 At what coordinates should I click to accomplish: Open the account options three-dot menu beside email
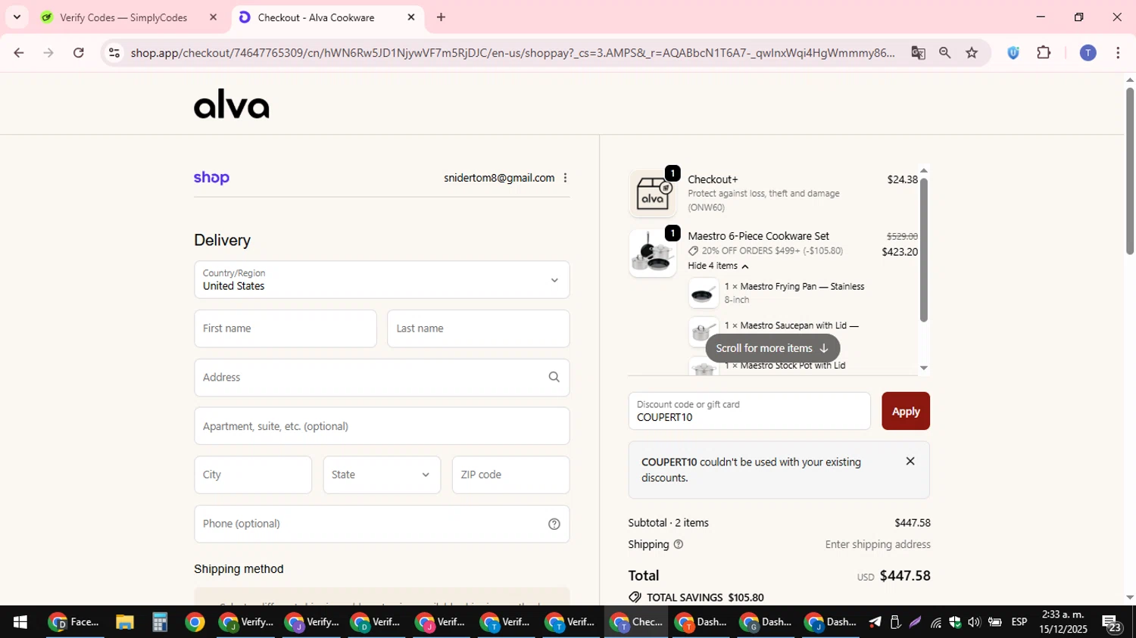coord(565,178)
